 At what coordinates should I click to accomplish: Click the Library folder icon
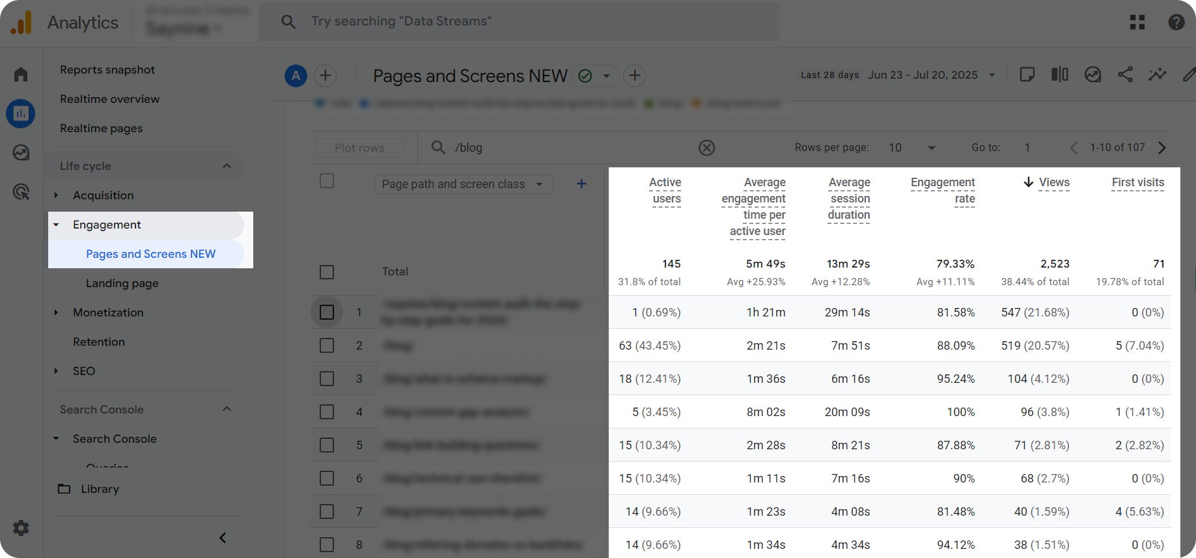coord(64,488)
